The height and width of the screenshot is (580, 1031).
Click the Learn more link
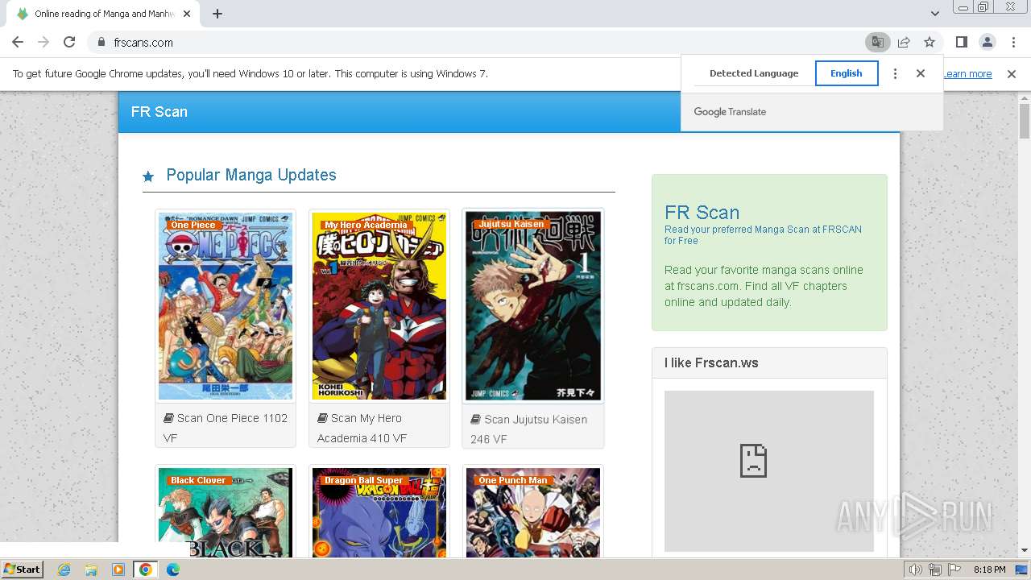click(x=967, y=73)
